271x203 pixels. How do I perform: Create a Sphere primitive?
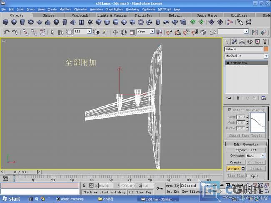point(14,22)
